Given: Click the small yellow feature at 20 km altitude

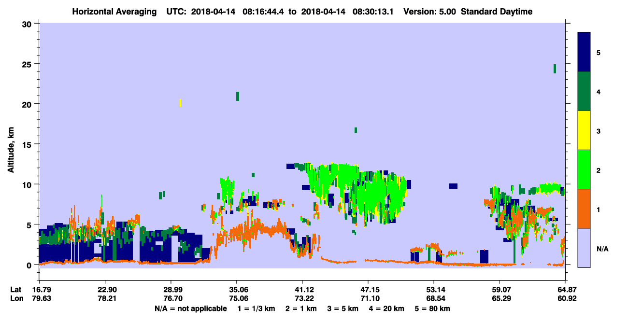Looking at the screenshot, I should tap(180, 103).
